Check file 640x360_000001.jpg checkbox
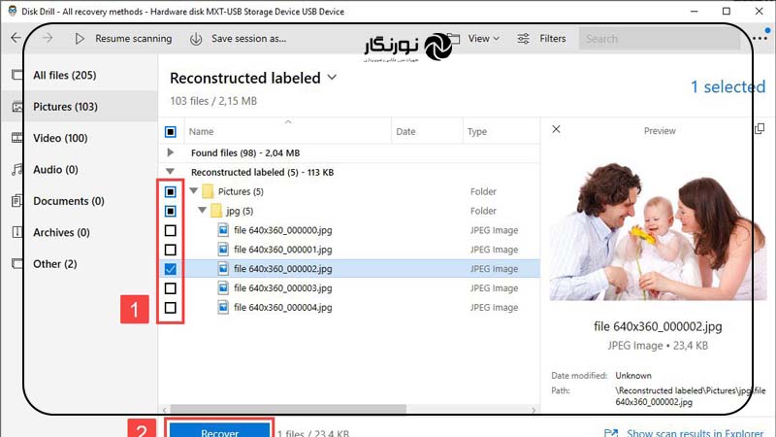This screenshot has width=776, height=437. (171, 250)
